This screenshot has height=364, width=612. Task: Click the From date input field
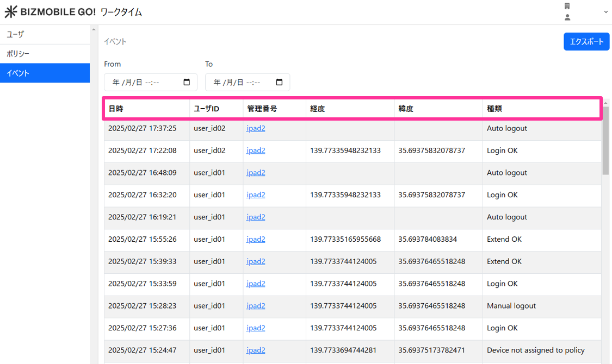143,83
